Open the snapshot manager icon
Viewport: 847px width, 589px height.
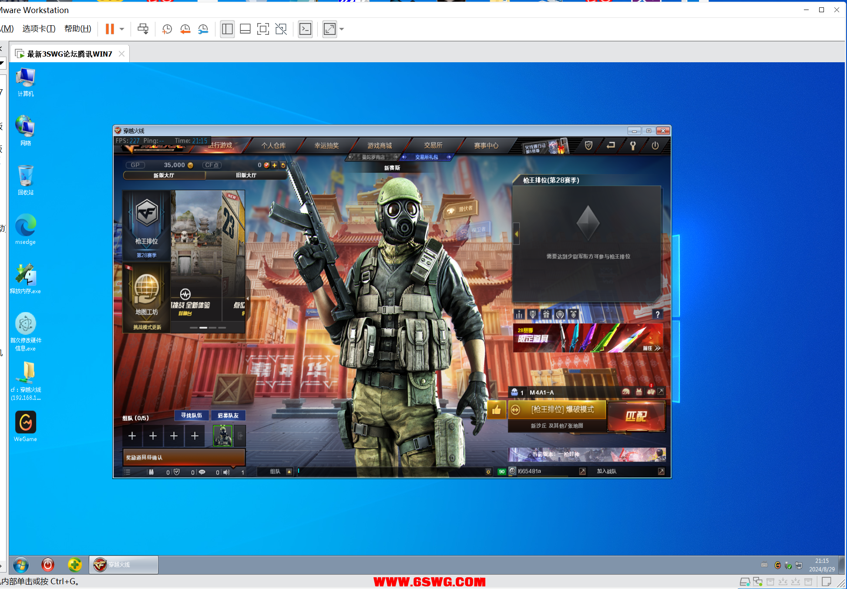click(x=203, y=29)
